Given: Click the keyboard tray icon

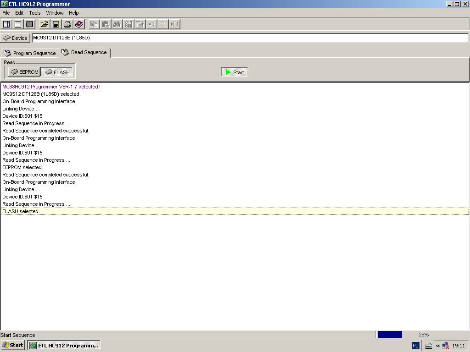Looking at the screenshot, I should pyautogui.click(x=428, y=346).
